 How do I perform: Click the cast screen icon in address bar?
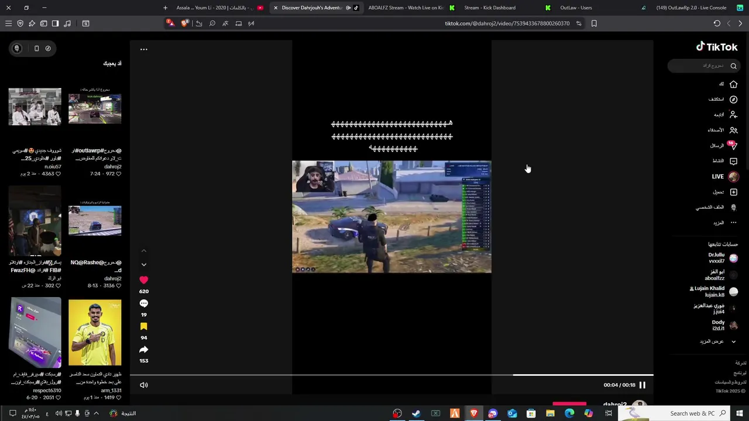point(238,23)
